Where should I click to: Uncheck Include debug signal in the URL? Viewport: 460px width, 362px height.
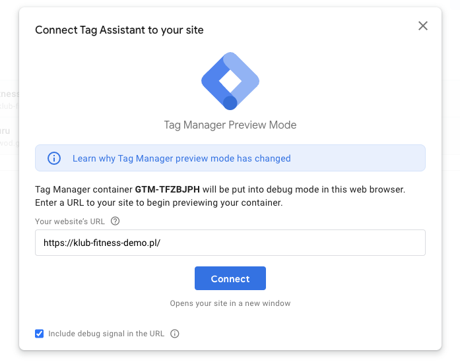click(x=40, y=334)
